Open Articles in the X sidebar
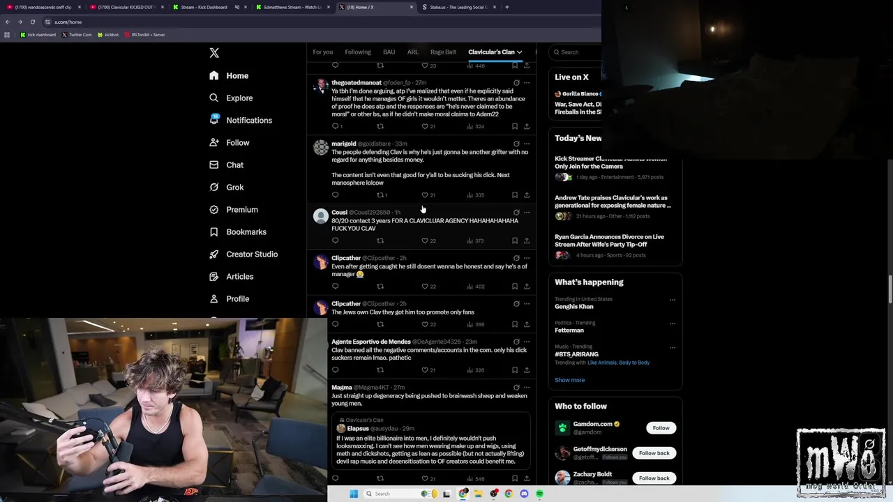893x502 pixels. (x=231, y=276)
